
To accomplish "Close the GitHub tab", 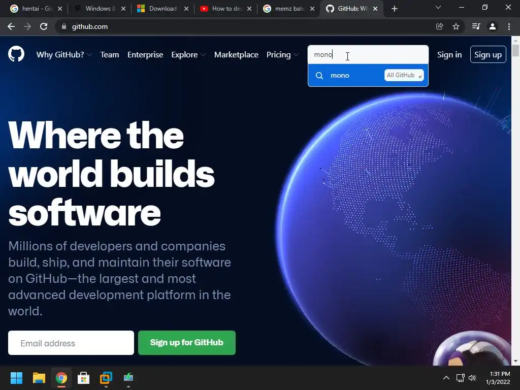I will (375, 9).
